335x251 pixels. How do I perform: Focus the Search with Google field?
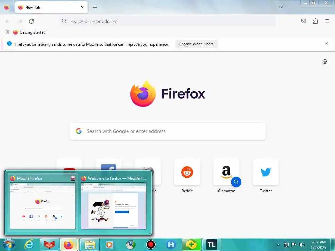167,131
